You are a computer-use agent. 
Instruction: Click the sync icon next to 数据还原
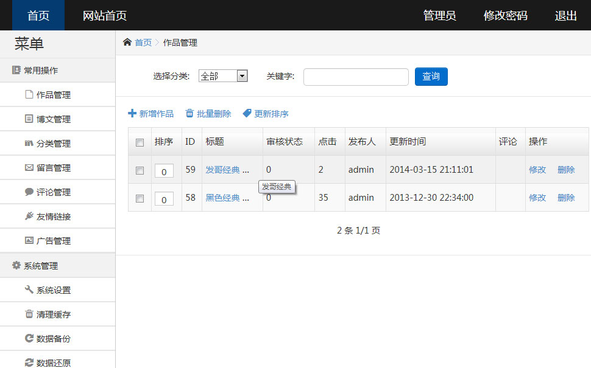29,363
